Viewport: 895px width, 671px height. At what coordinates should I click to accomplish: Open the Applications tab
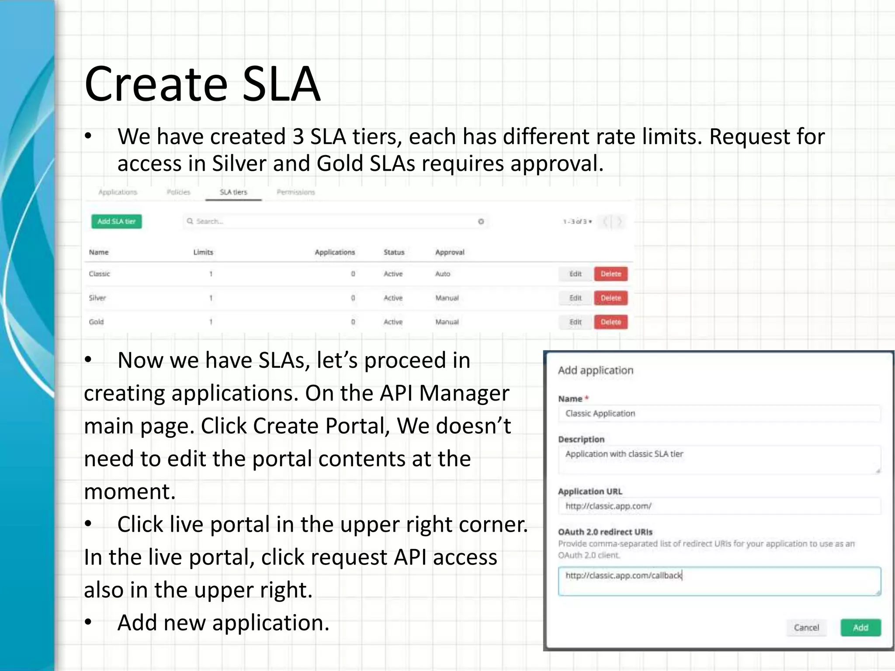tap(118, 192)
